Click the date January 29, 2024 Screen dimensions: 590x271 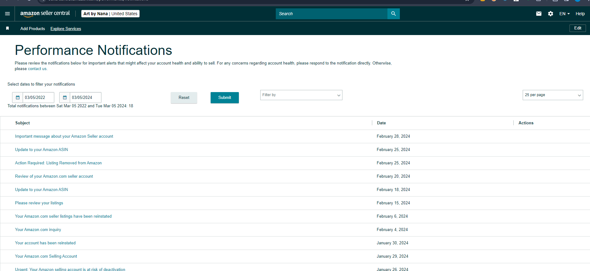coord(392,256)
